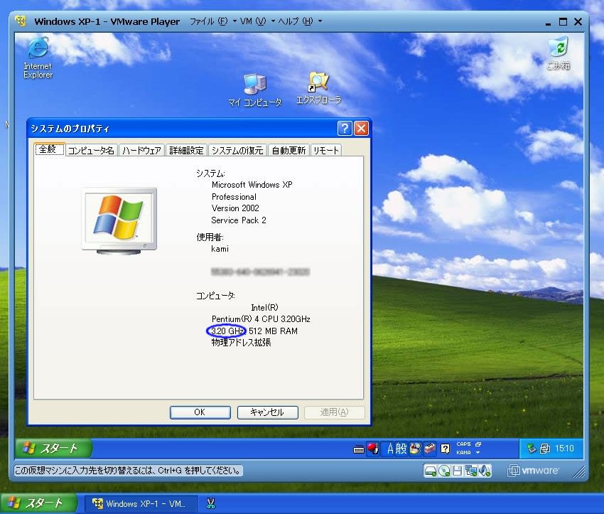Click the language bar help icon
The height and width of the screenshot is (514, 604).
[446, 449]
